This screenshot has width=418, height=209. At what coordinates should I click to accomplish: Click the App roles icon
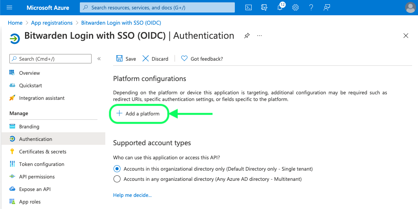click(x=12, y=202)
